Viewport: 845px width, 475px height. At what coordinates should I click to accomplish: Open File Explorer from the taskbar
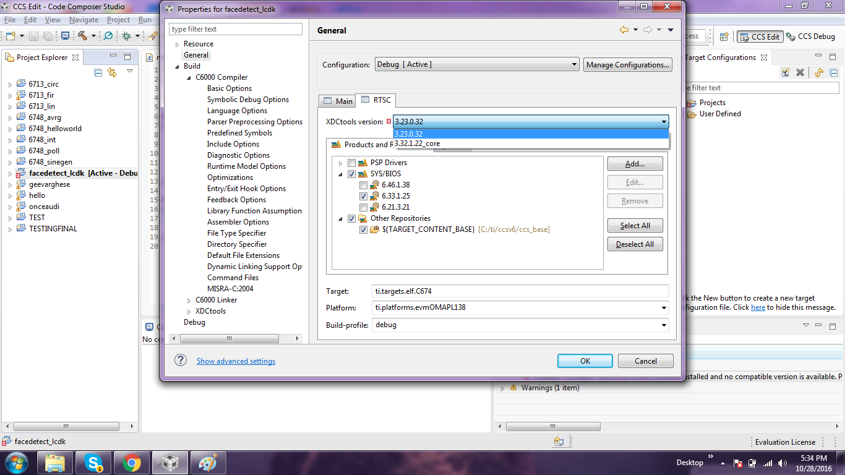tap(56, 463)
